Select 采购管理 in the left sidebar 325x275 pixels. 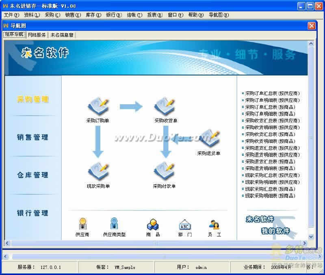click(33, 99)
